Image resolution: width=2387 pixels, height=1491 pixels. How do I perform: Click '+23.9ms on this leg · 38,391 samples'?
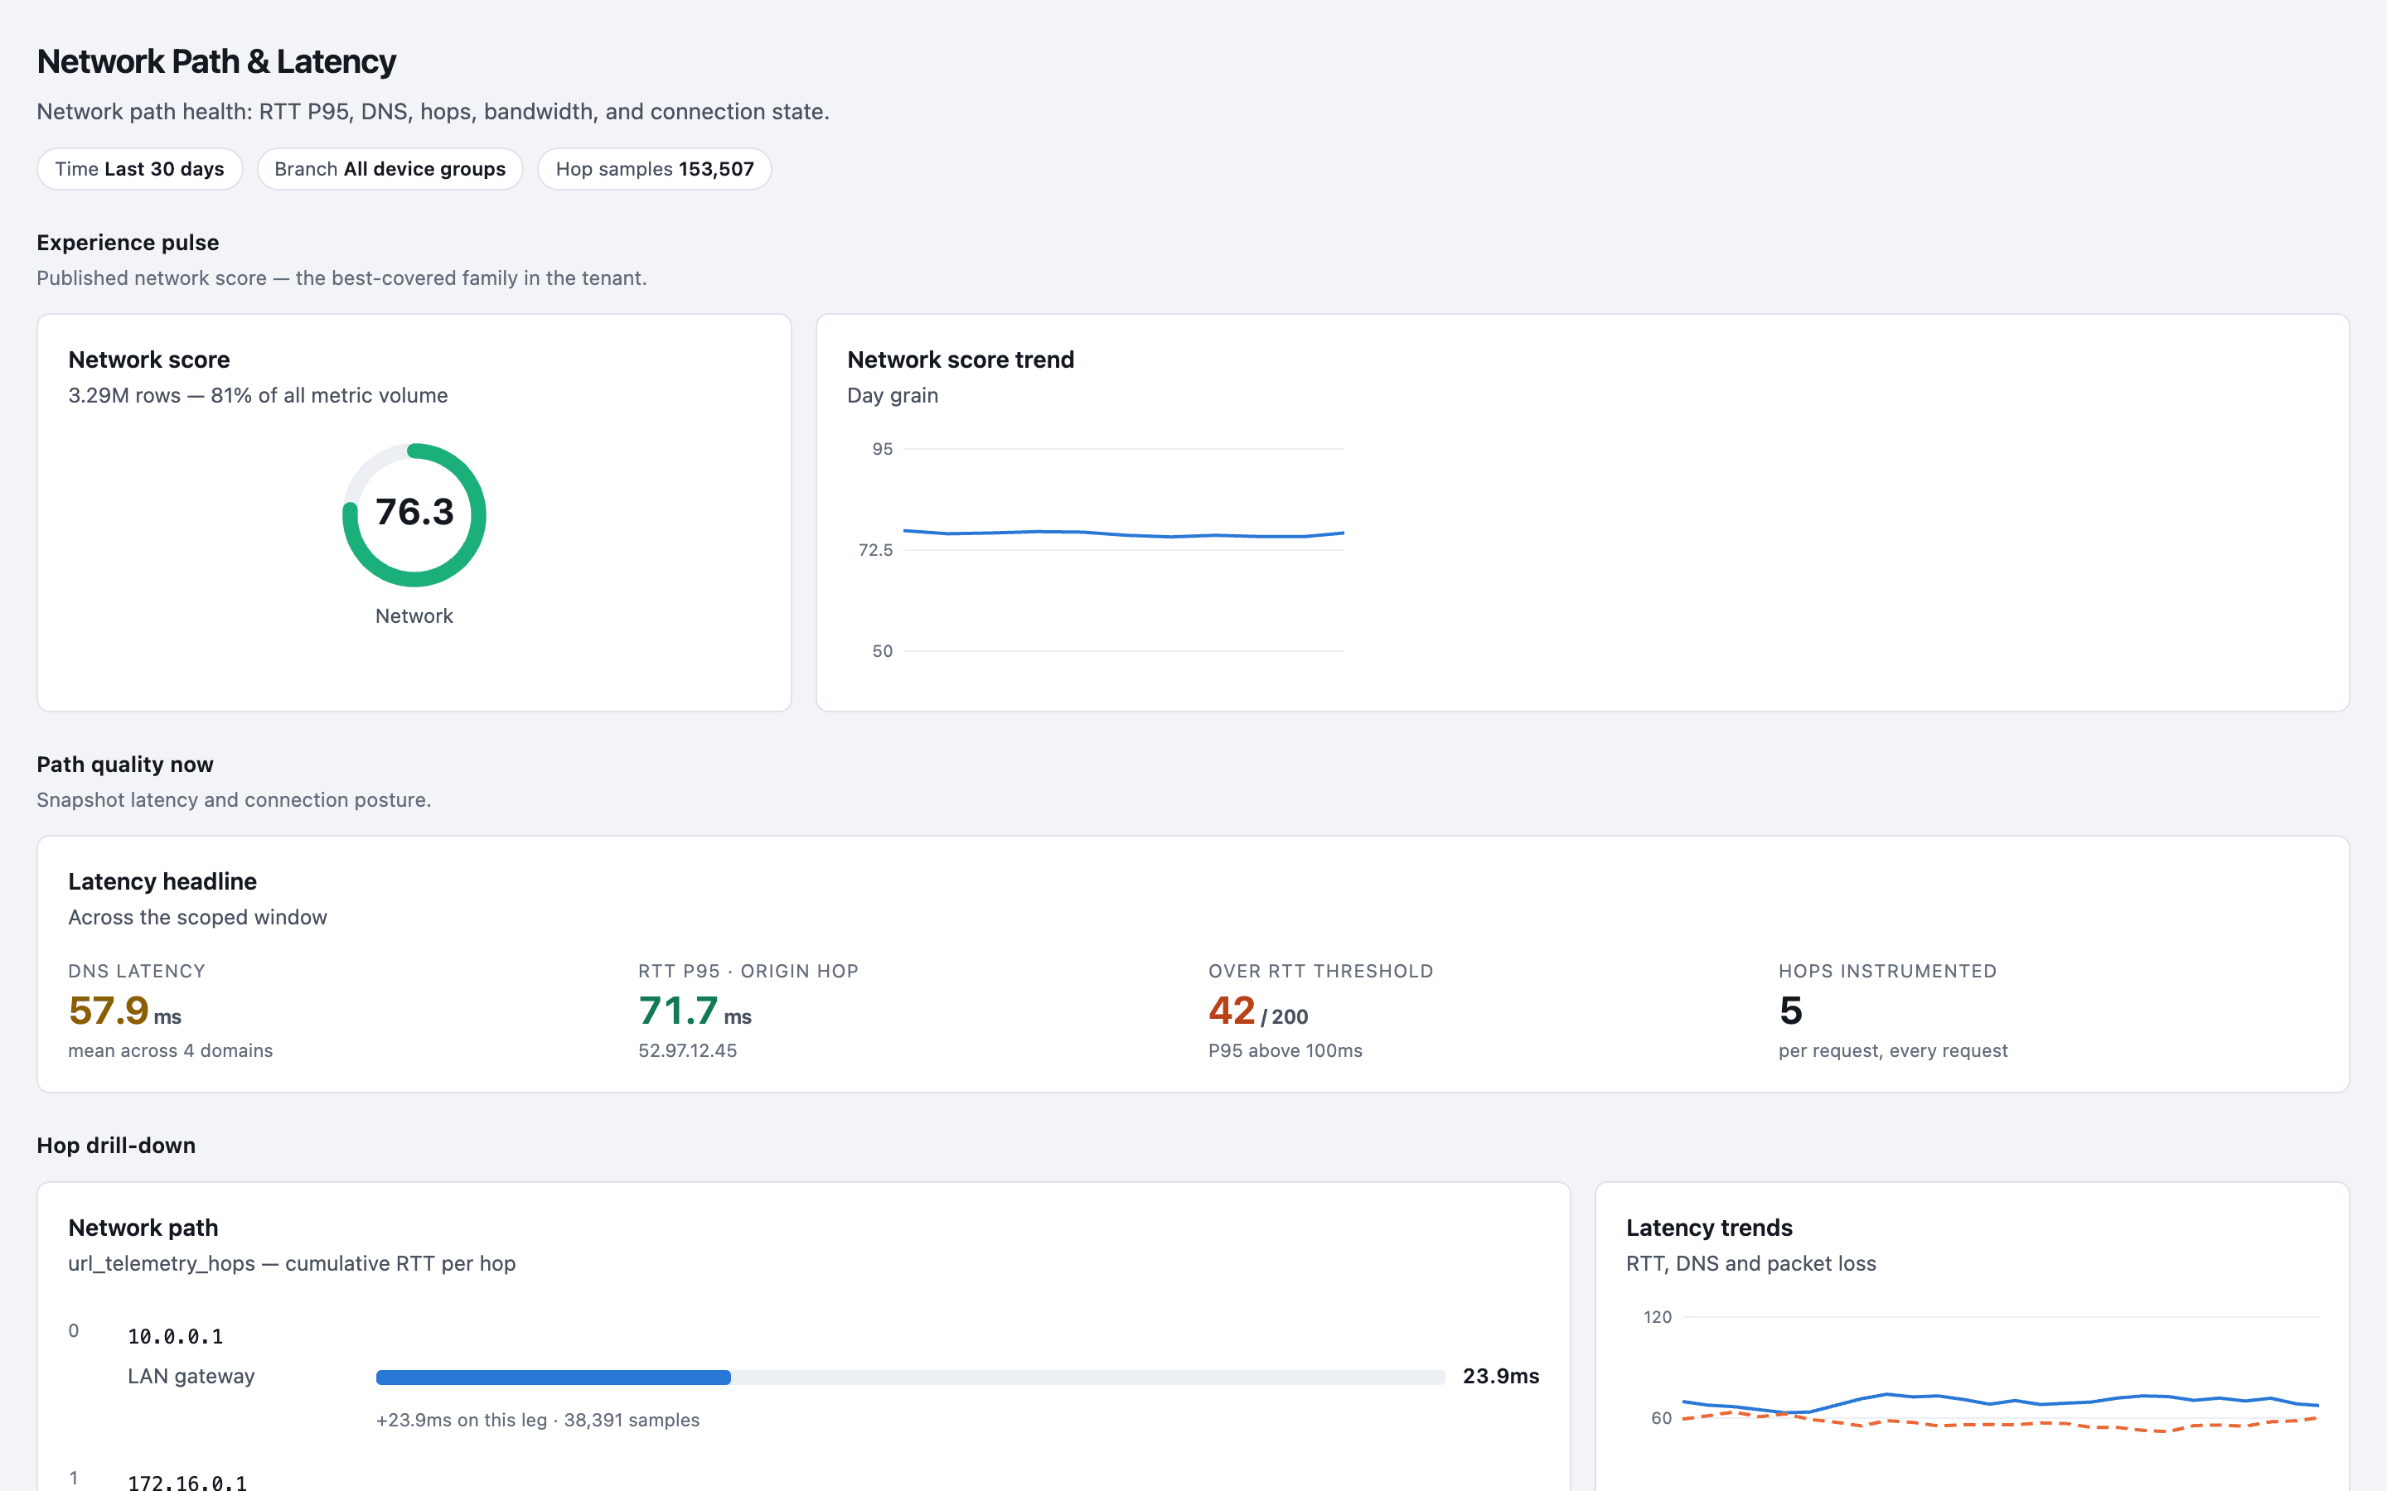point(538,1420)
